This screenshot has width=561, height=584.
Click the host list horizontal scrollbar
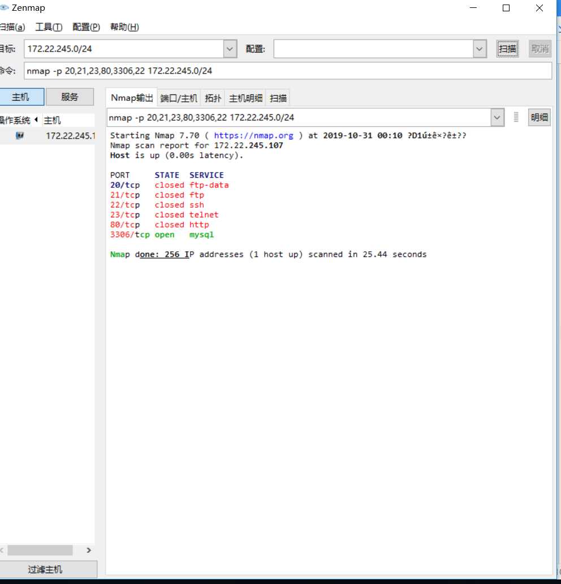point(40,550)
